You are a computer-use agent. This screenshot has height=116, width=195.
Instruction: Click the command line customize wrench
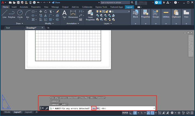47,108
